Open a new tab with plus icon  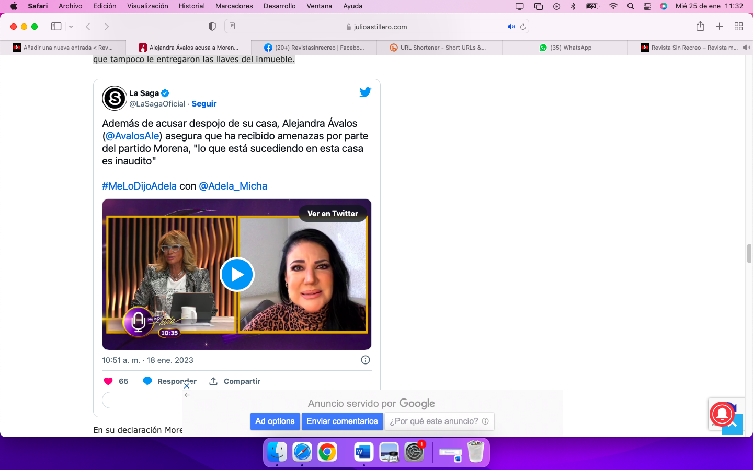(719, 27)
